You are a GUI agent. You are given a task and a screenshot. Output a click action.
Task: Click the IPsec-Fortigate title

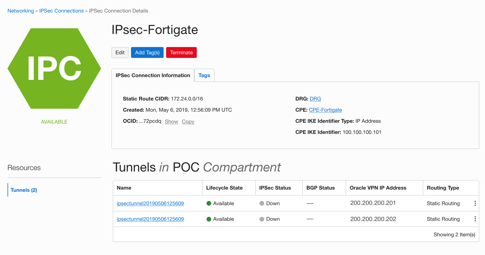click(155, 30)
